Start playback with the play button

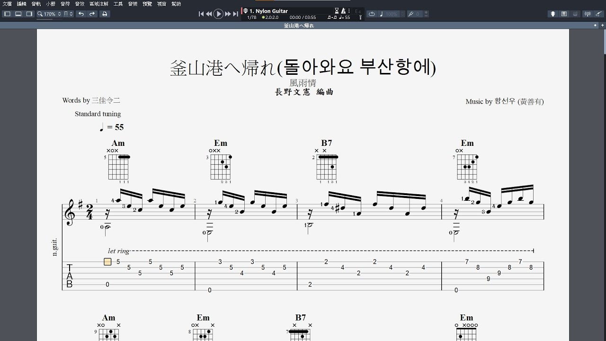point(218,14)
